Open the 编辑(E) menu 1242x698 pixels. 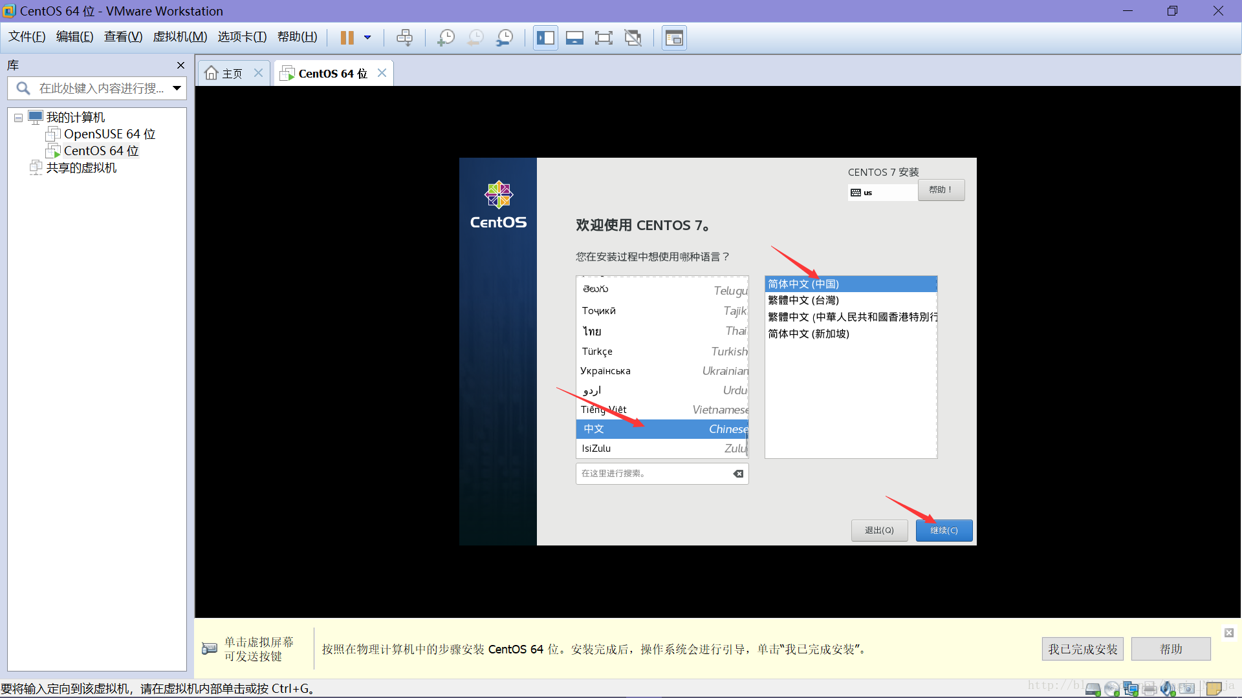74,37
